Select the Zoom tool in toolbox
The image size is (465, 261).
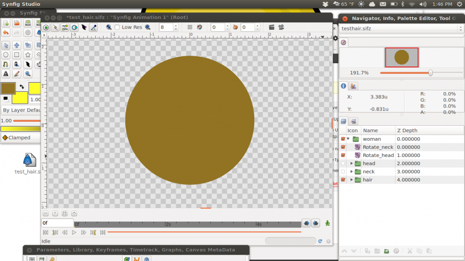click(28, 74)
